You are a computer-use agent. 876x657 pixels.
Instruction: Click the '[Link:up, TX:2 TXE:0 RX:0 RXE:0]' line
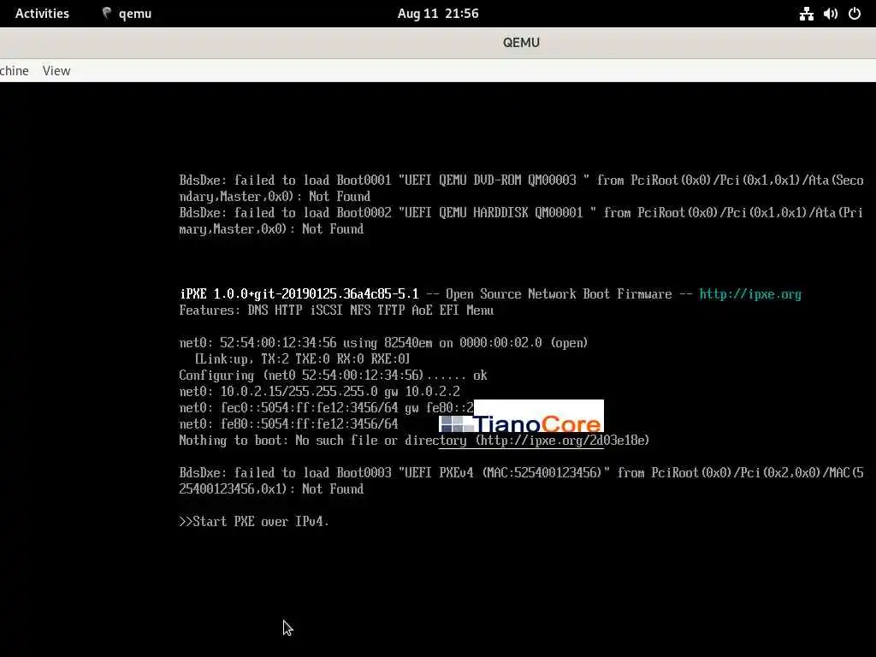point(302,359)
